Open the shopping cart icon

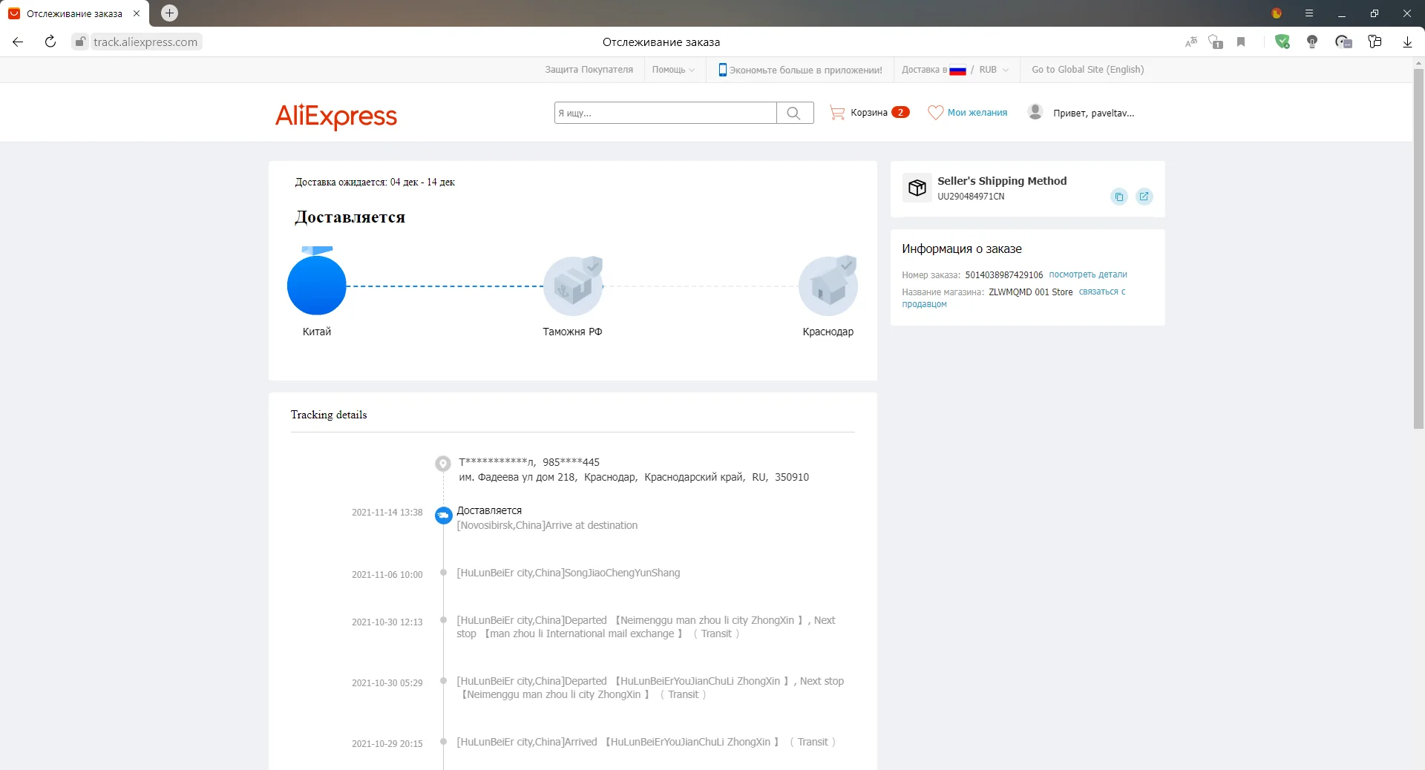tap(837, 113)
